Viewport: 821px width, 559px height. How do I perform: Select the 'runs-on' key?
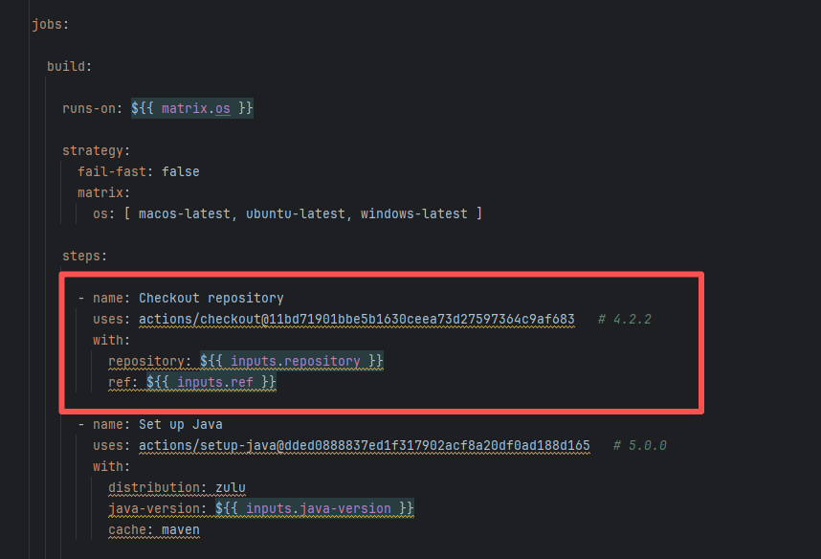coord(92,108)
